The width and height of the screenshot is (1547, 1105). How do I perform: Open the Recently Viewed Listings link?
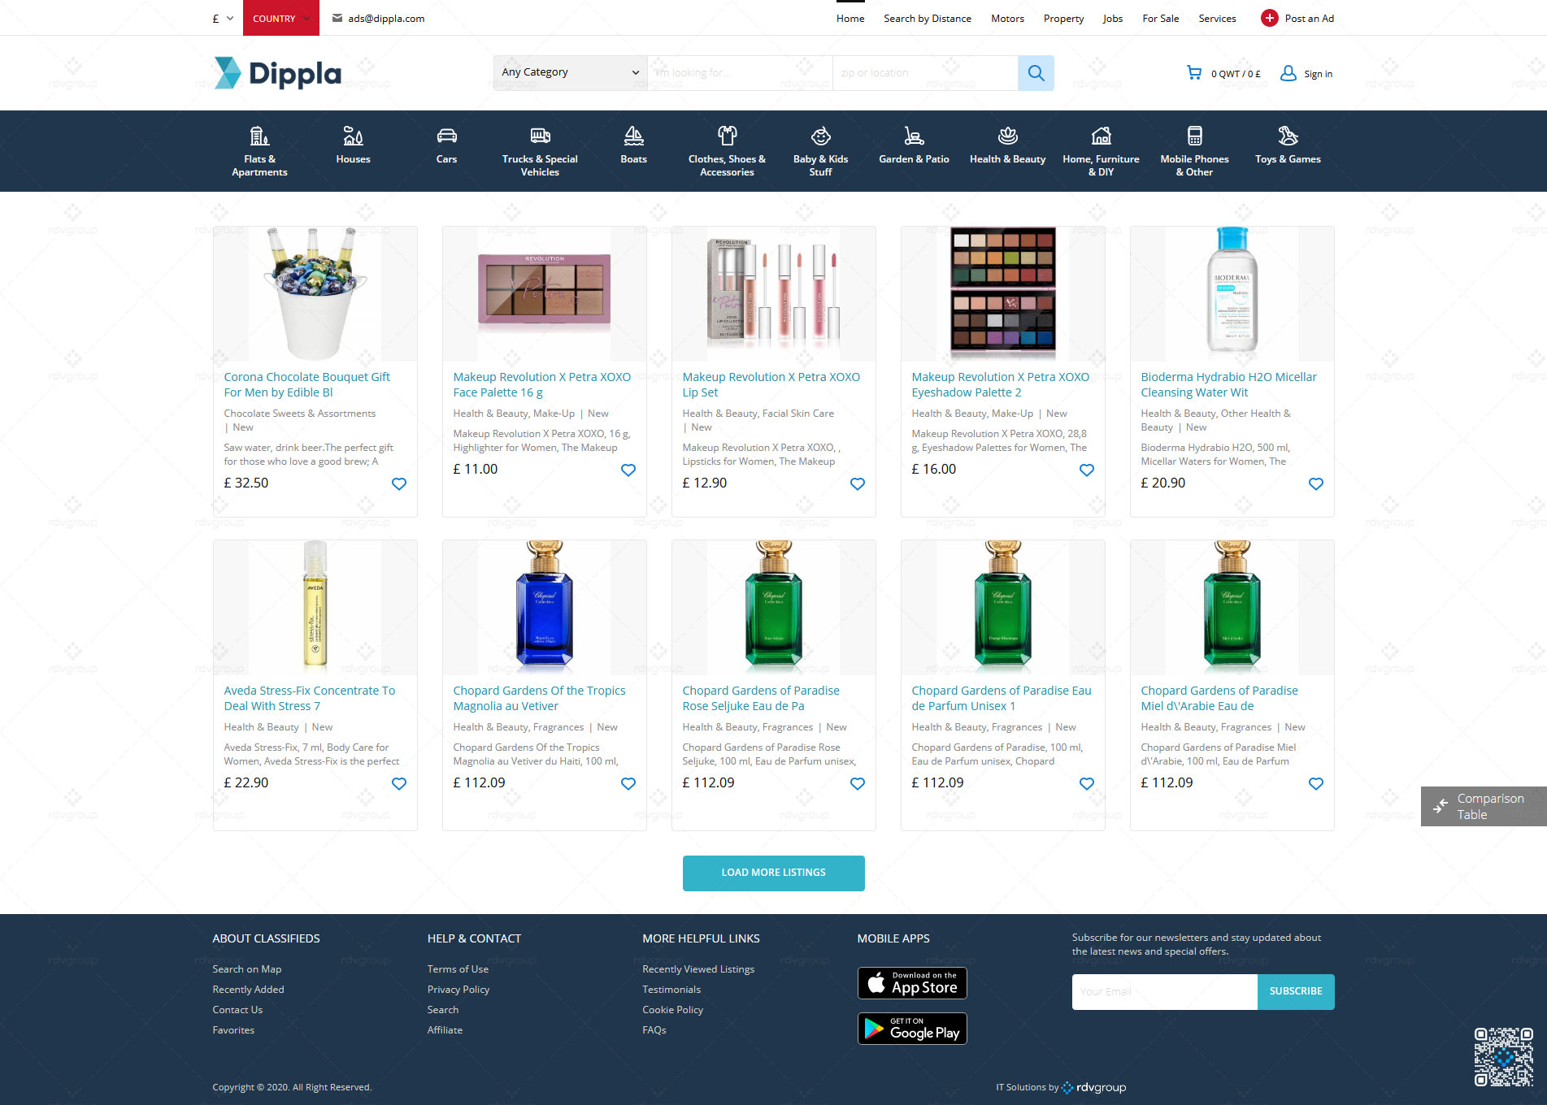pos(698,969)
